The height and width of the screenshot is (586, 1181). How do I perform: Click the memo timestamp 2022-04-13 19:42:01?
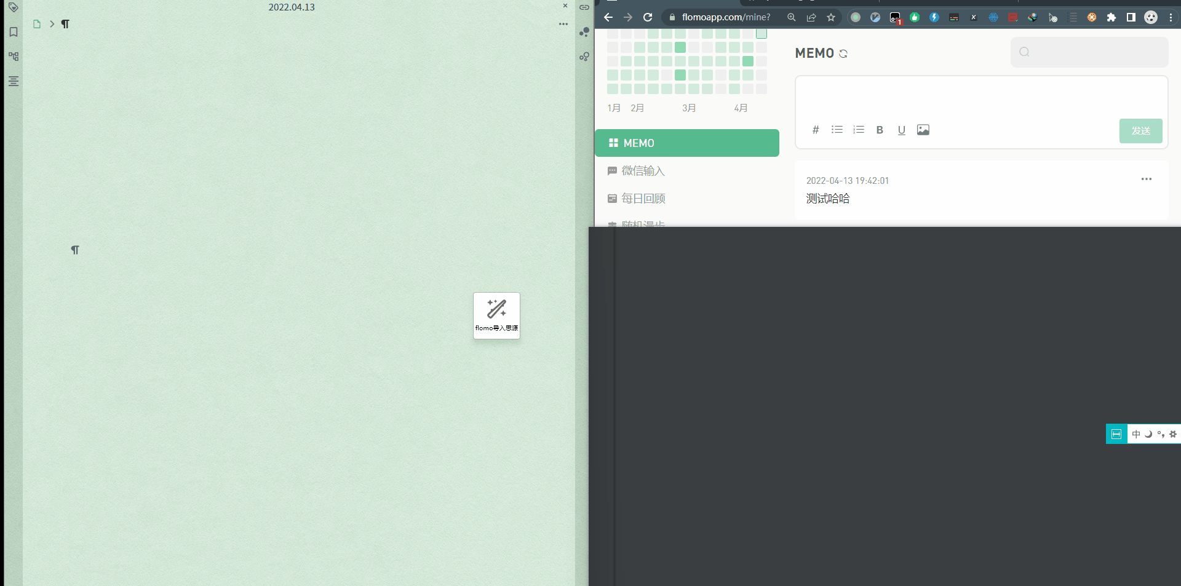coord(848,181)
